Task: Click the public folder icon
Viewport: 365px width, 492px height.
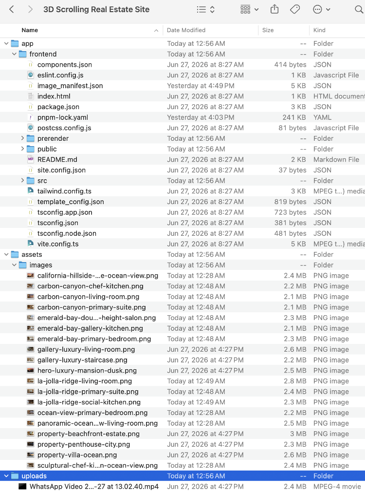Action: 30,149
